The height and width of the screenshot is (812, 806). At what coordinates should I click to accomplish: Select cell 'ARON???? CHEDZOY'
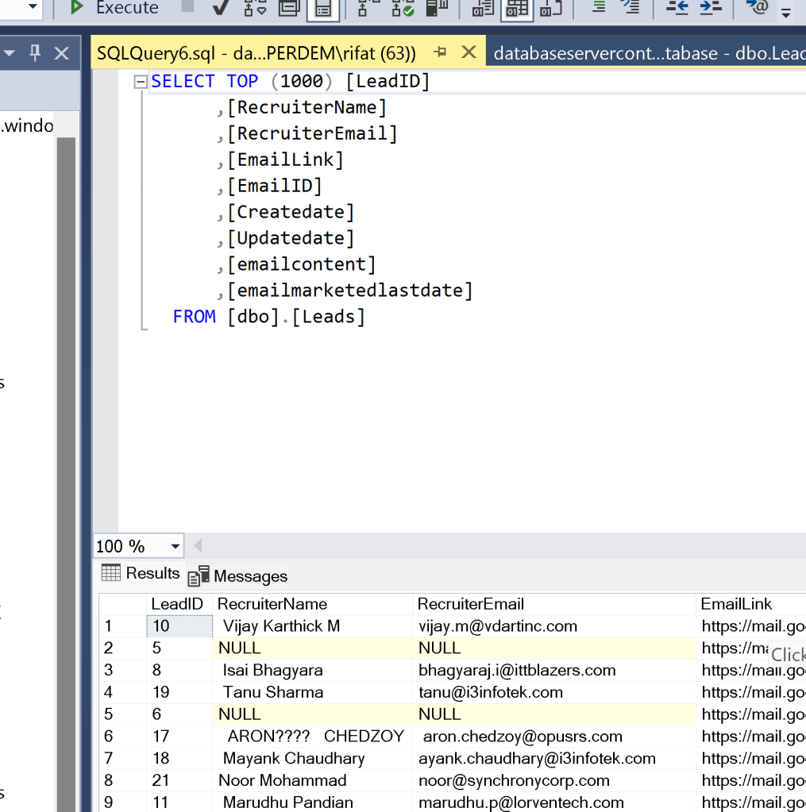pos(312,737)
